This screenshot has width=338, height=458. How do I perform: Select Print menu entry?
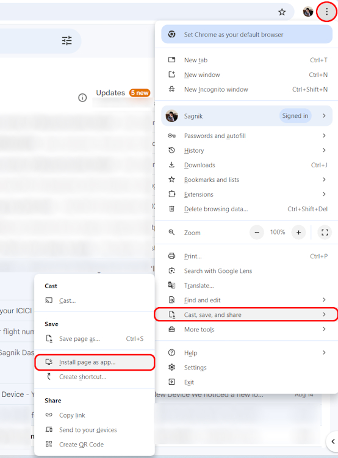point(246,256)
